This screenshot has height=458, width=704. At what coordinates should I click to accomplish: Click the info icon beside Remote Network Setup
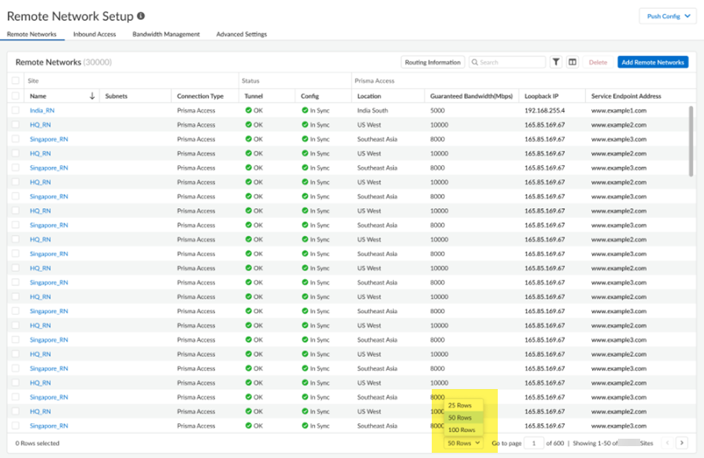(142, 16)
